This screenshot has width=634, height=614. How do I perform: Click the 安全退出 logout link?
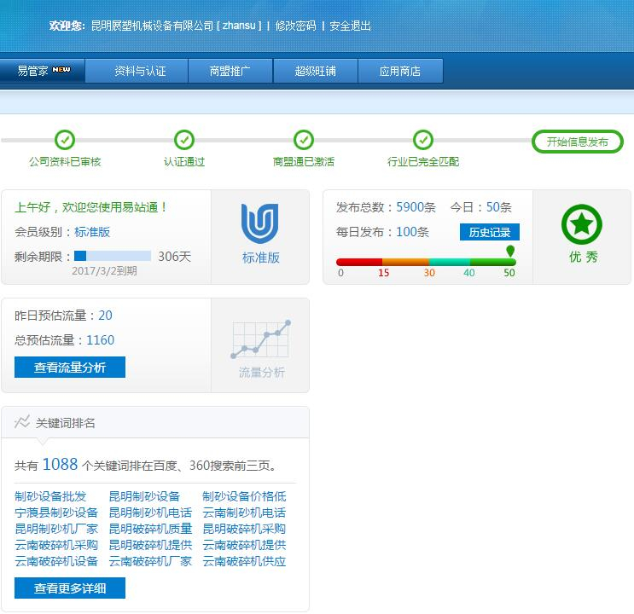350,26
